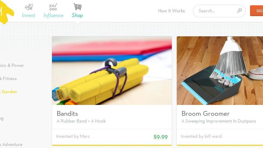Click the $9.99 price on Bandits
The height and width of the screenshot is (148, 263).
160,137
